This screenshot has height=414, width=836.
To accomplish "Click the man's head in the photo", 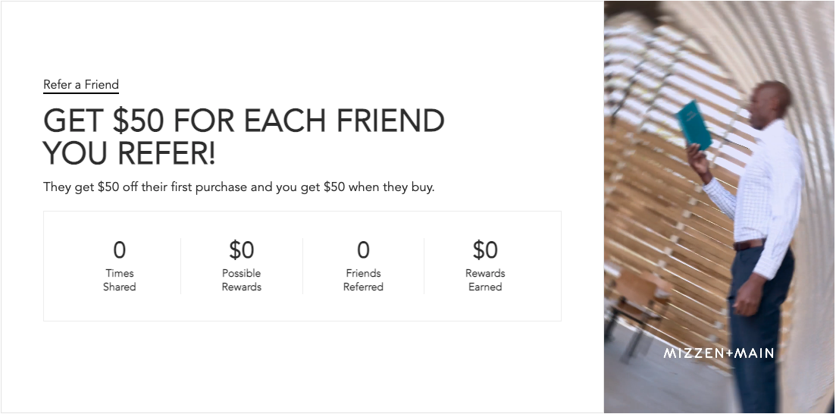I will pyautogui.click(x=769, y=102).
